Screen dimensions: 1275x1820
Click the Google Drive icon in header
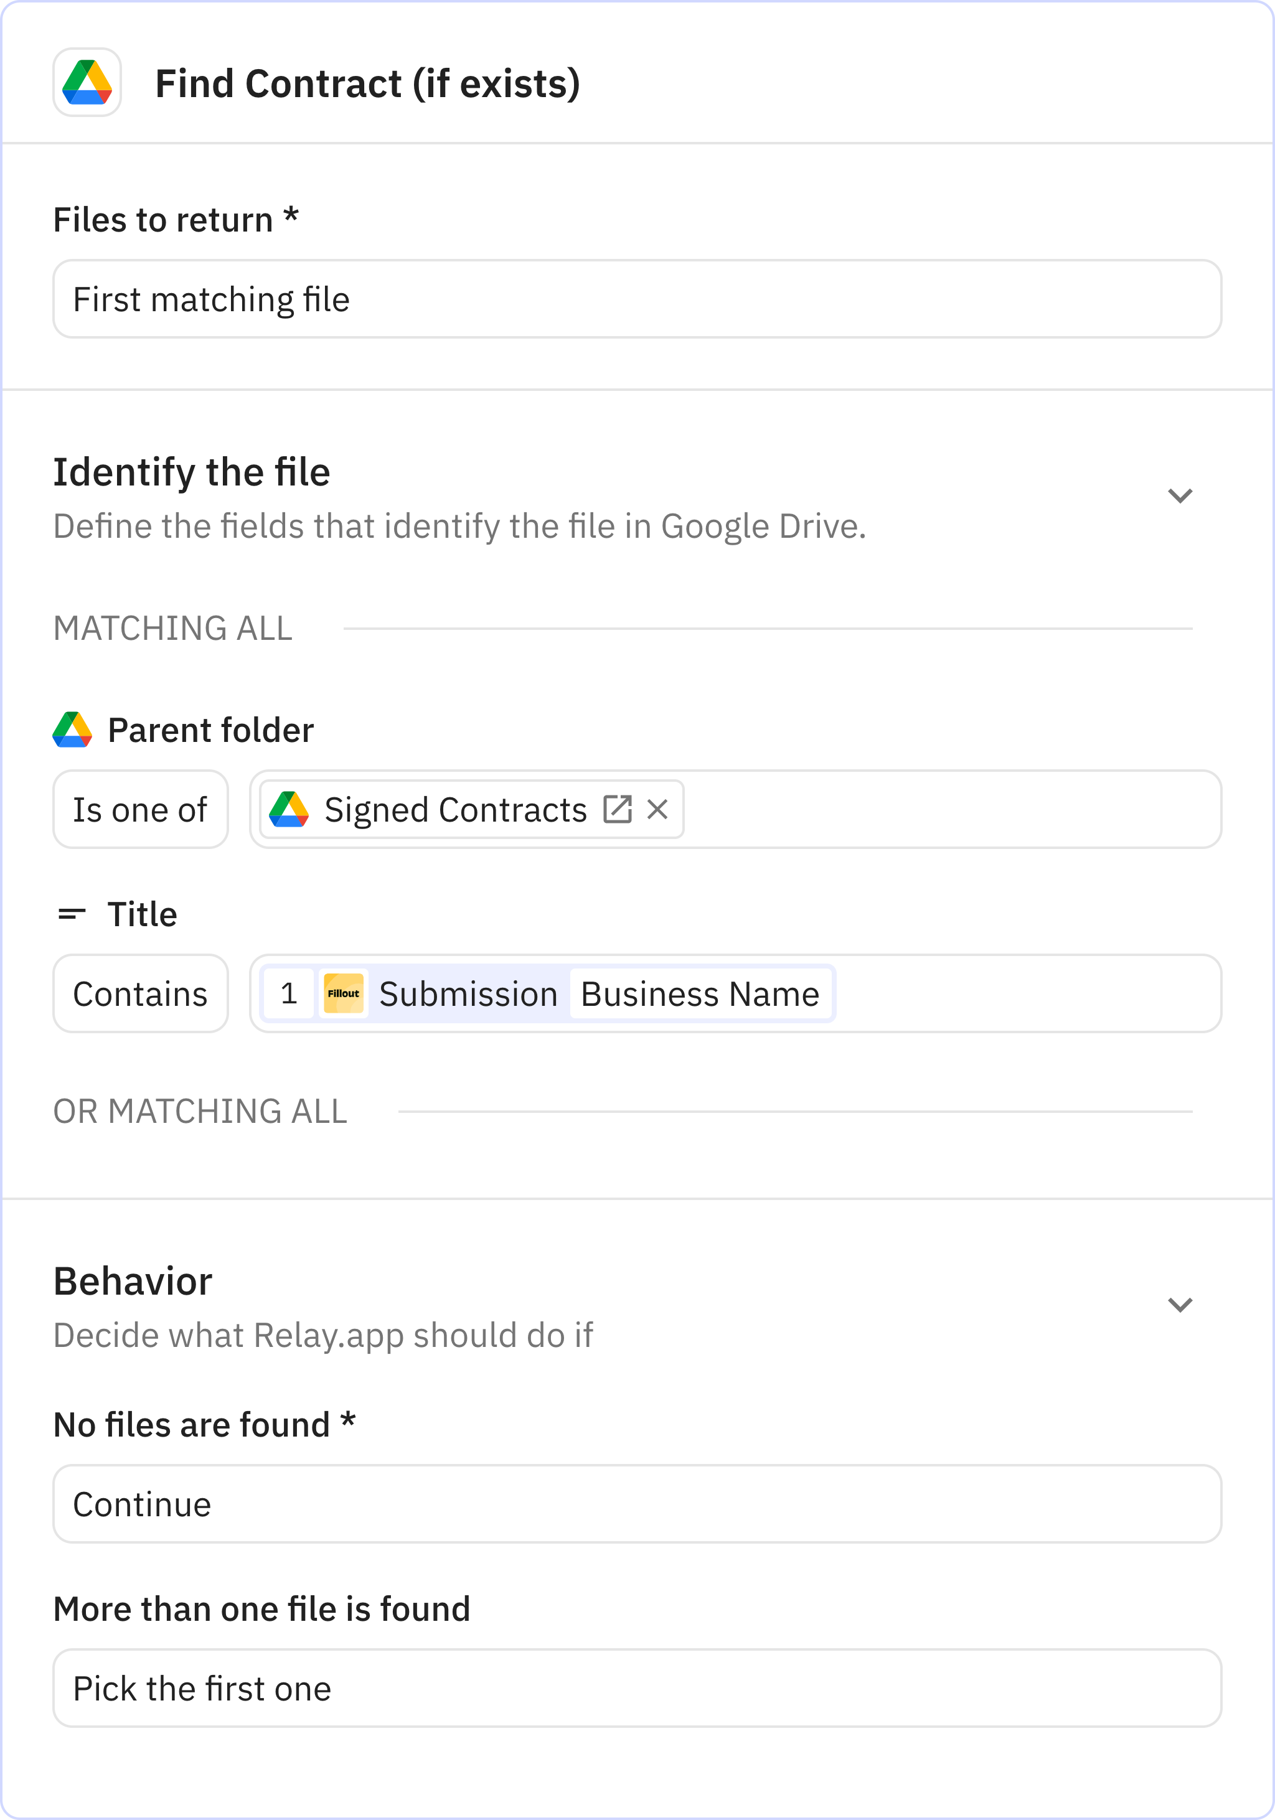point(87,82)
